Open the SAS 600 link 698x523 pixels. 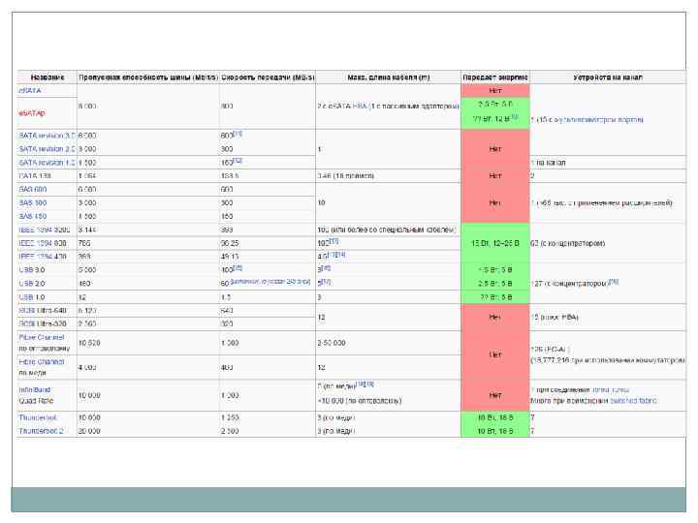click(x=33, y=190)
